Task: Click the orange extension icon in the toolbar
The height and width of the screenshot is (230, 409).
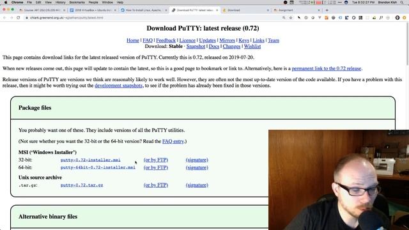Action: click(x=327, y=18)
